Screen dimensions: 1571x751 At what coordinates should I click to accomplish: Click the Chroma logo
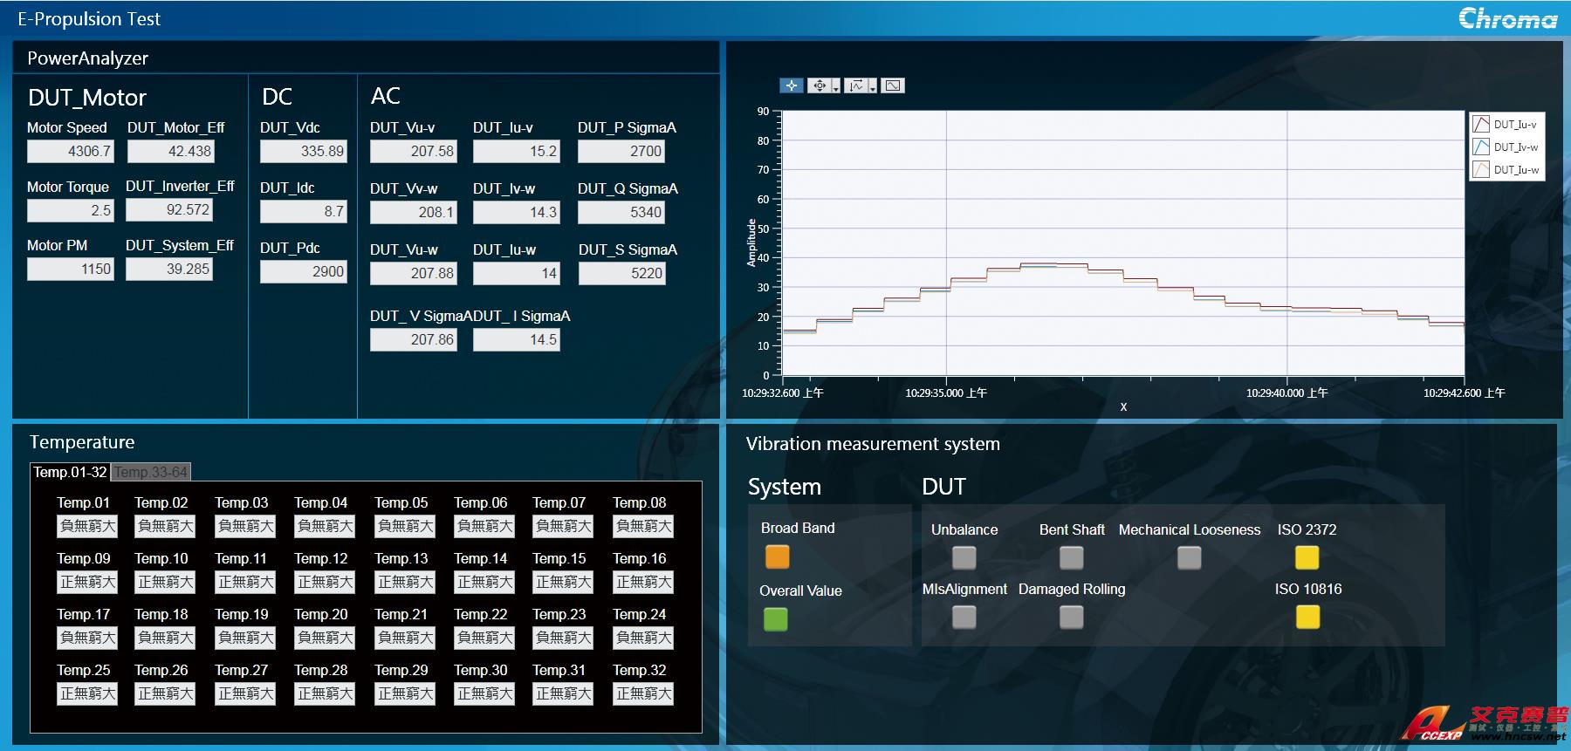click(1507, 18)
